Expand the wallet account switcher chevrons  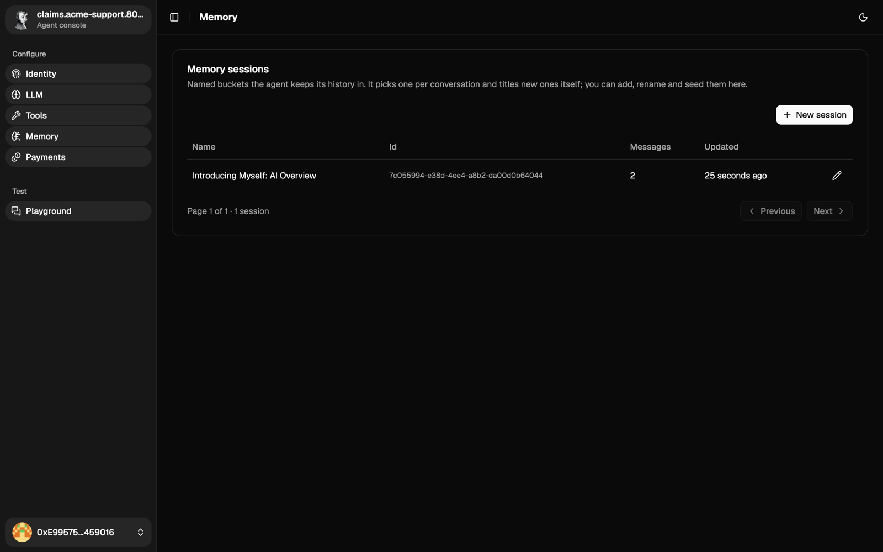(140, 532)
